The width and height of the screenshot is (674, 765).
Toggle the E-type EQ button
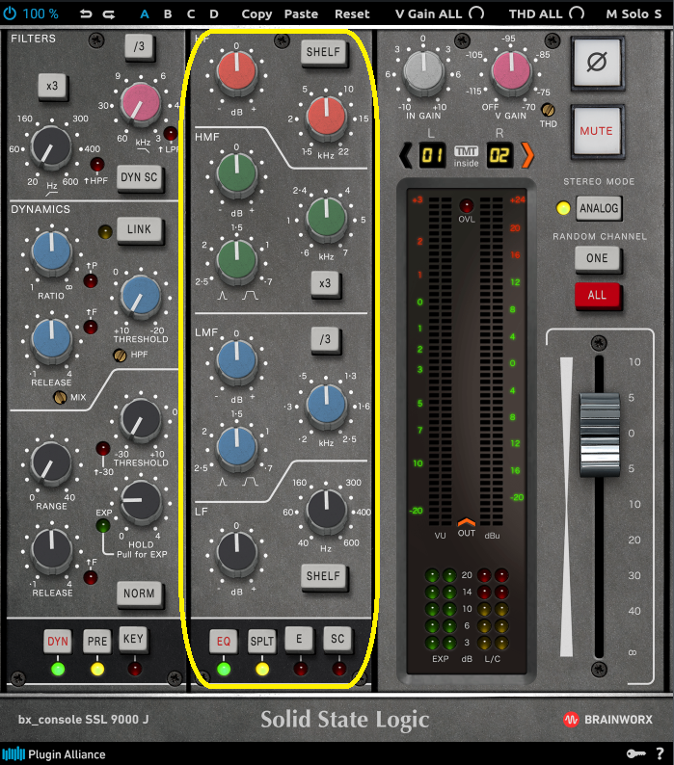pyautogui.click(x=299, y=639)
